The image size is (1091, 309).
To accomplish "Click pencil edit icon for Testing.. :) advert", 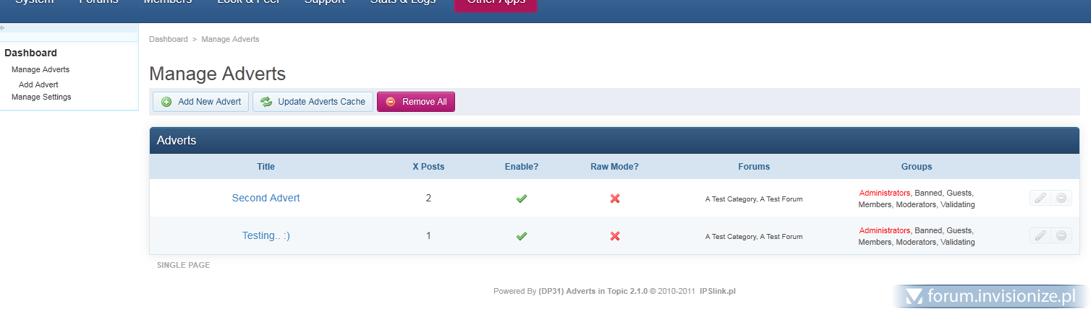I will tap(1040, 235).
